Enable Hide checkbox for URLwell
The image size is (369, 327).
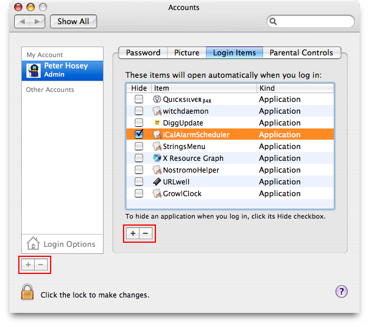[x=139, y=181]
